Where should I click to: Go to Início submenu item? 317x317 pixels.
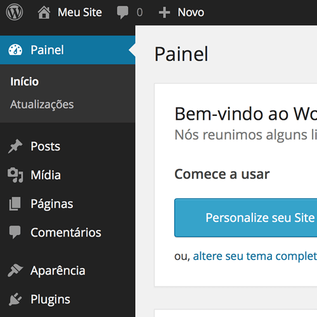click(25, 82)
